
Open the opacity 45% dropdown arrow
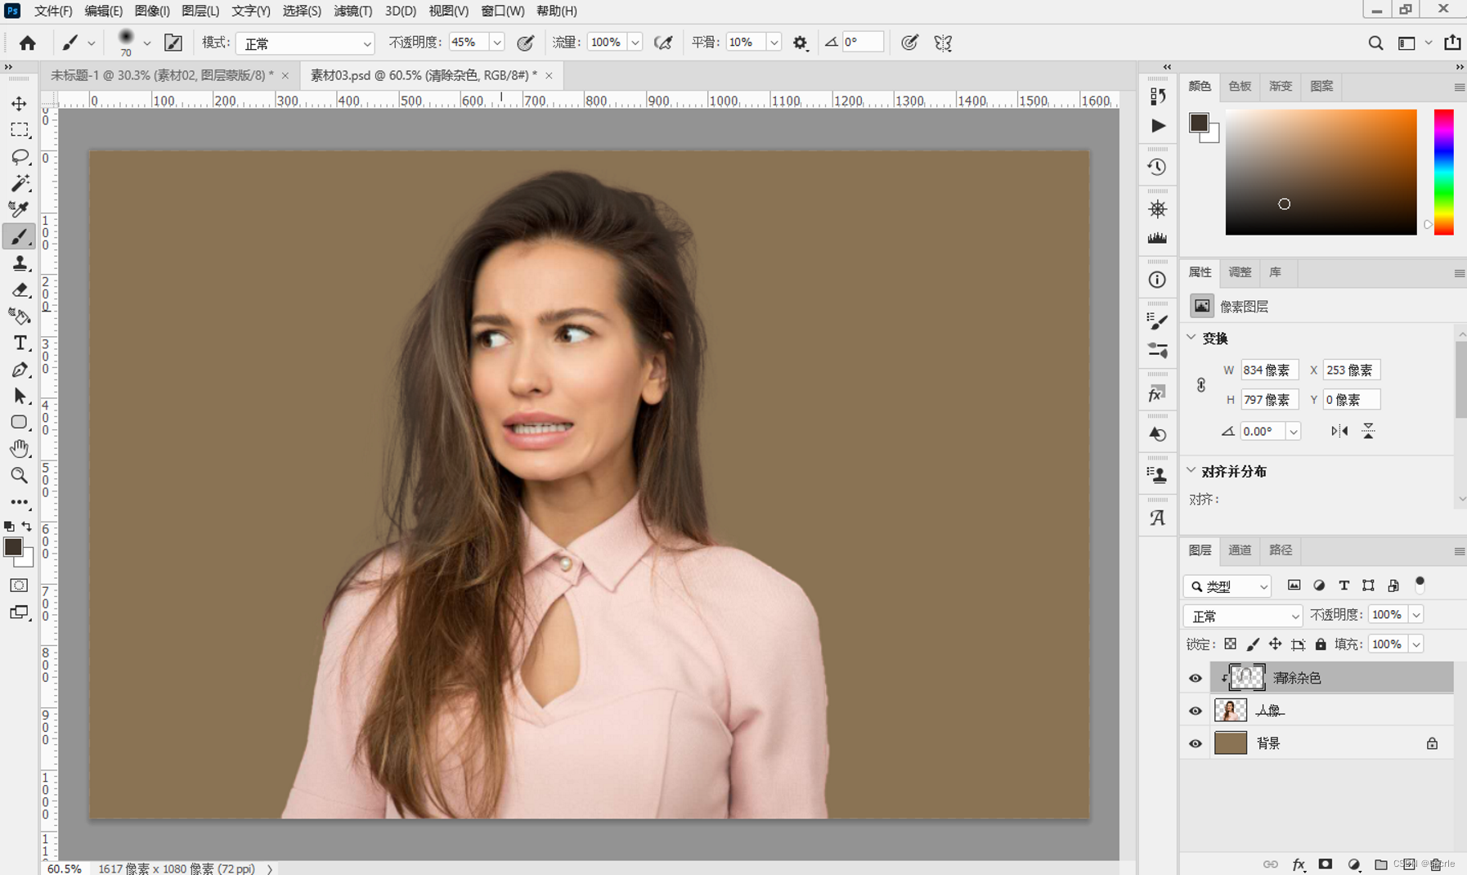(496, 43)
